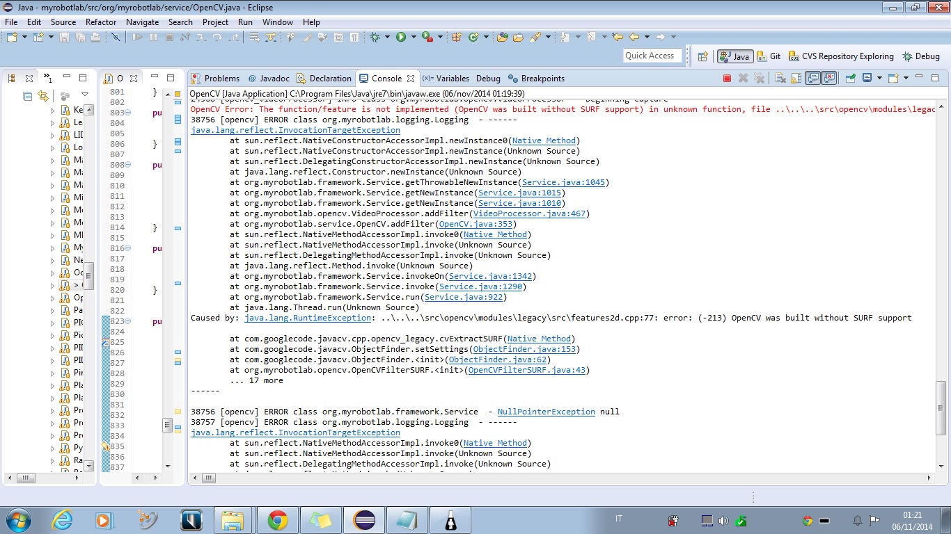Click the Run Last External Tool icon
Image resolution: width=951 pixels, height=534 pixels.
coord(426,37)
